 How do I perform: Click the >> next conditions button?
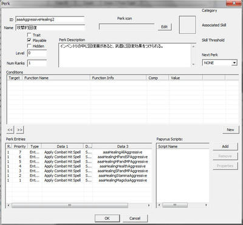pos(19,130)
